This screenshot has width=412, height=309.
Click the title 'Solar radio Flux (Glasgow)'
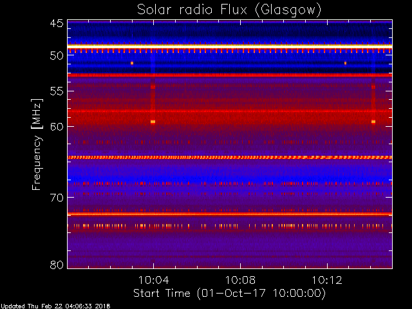click(x=229, y=10)
